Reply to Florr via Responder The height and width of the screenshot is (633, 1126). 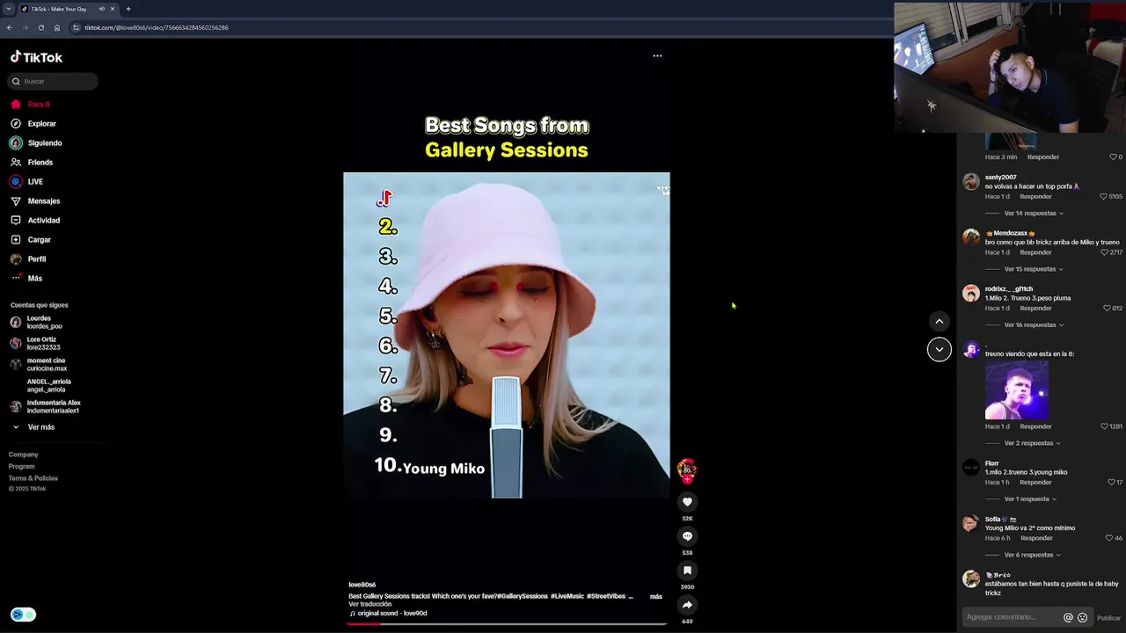pos(1035,483)
